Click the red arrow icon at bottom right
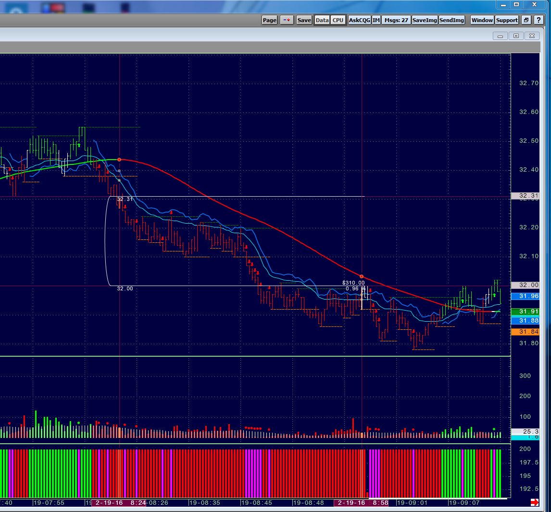Image resolution: width=551 pixels, height=512 pixels. point(535,502)
